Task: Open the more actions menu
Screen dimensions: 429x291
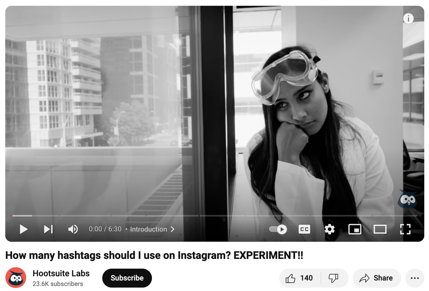Action: 415,278
